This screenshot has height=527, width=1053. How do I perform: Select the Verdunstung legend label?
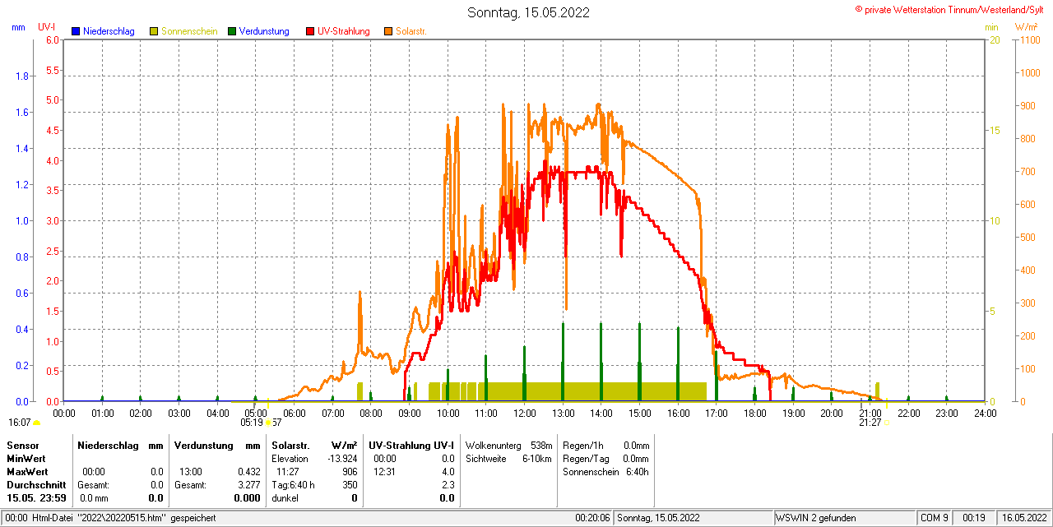[x=264, y=31]
